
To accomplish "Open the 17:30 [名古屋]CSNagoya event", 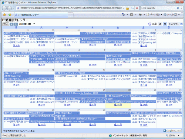I will click(x=169, y=33).
